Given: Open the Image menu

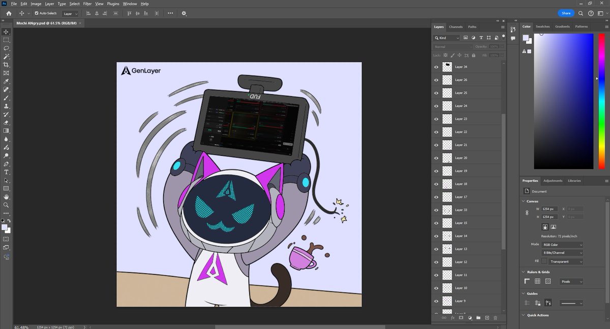Looking at the screenshot, I should tap(36, 4).
